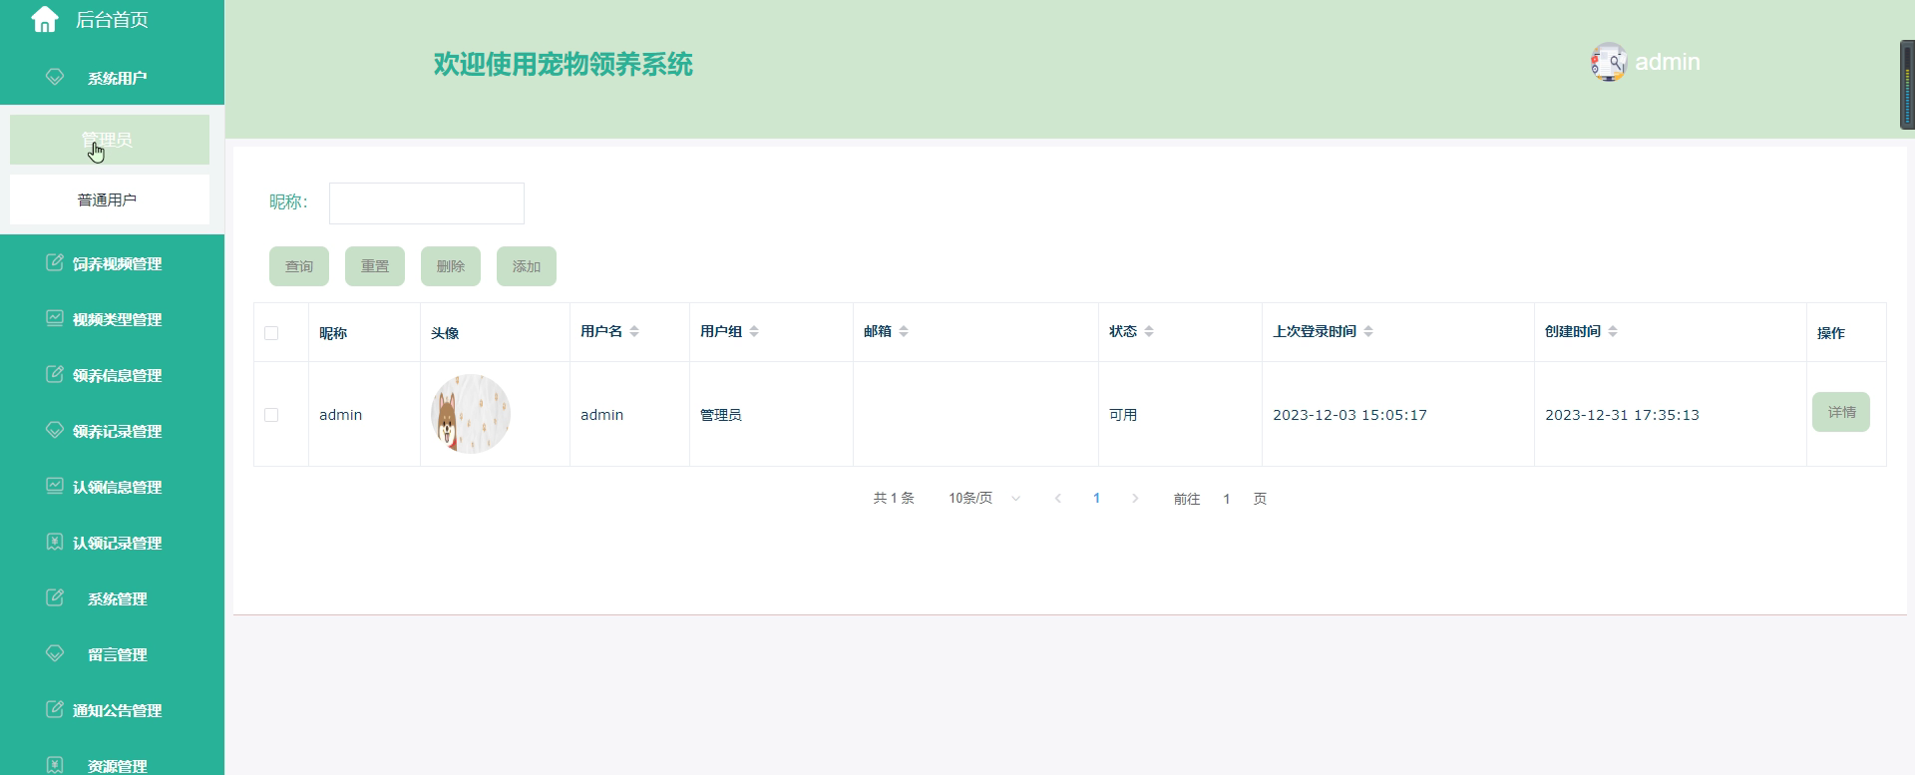Click the admin username in header

coord(1668,62)
